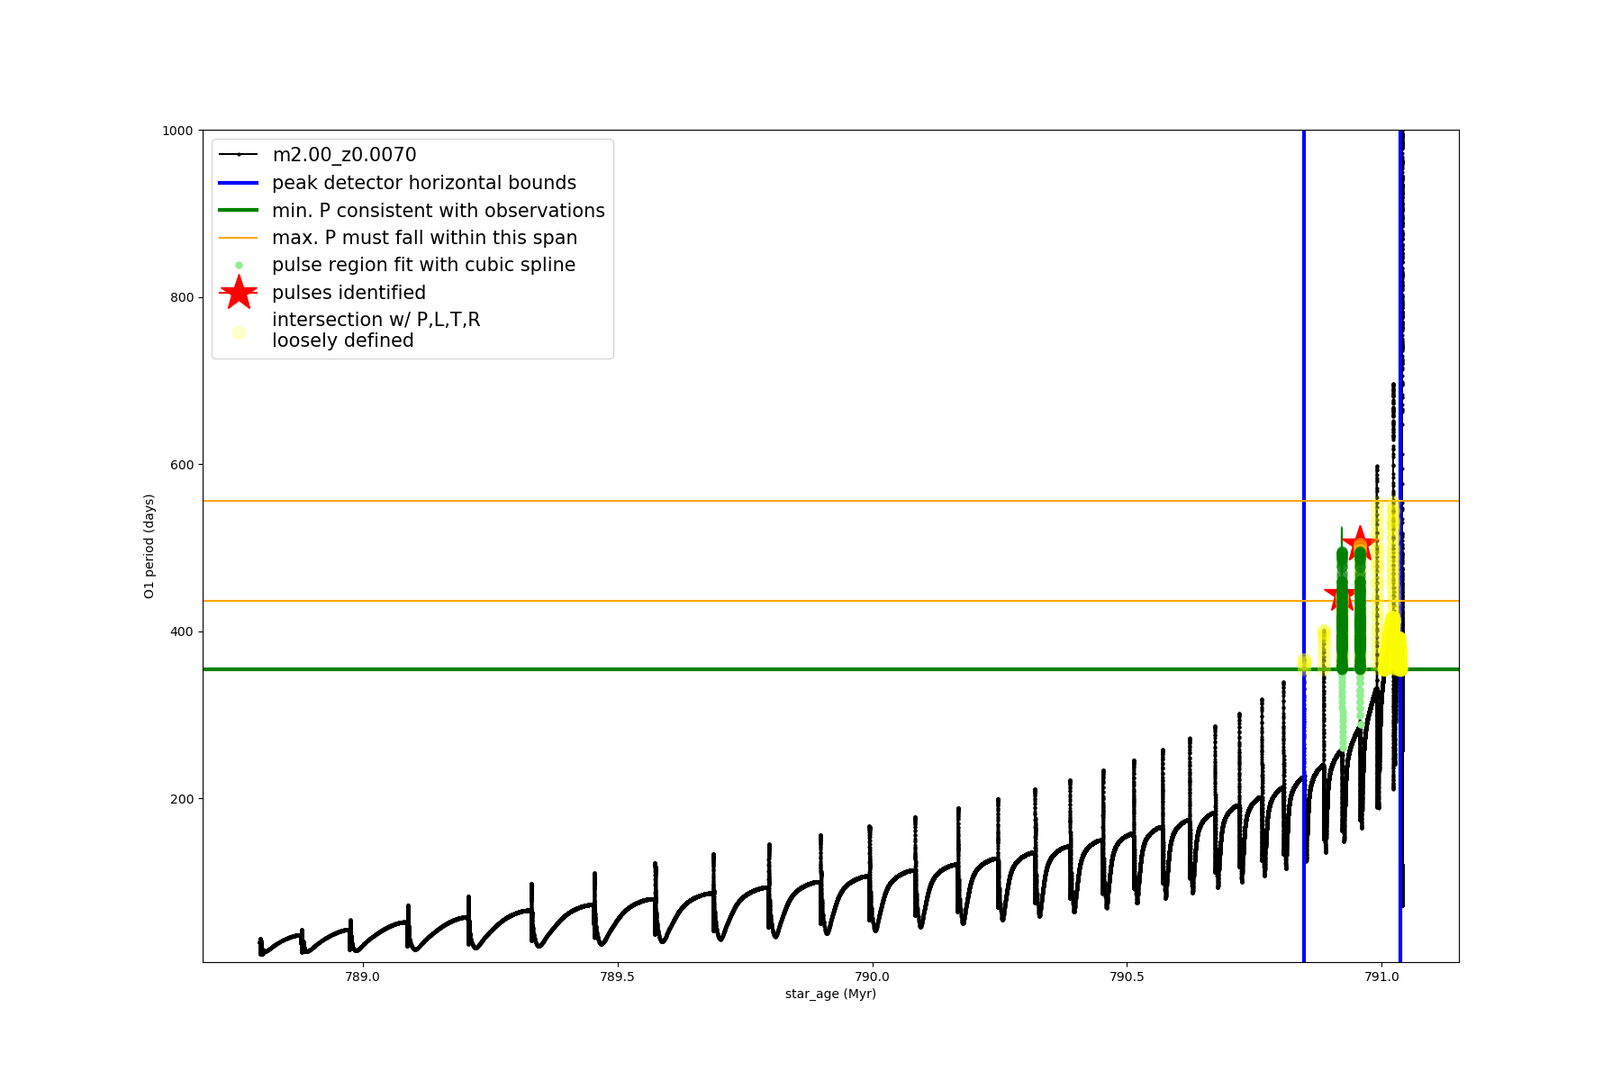The width and height of the screenshot is (1621, 1081).
Task: Click the light green dot legend marker
Action: pos(239,265)
